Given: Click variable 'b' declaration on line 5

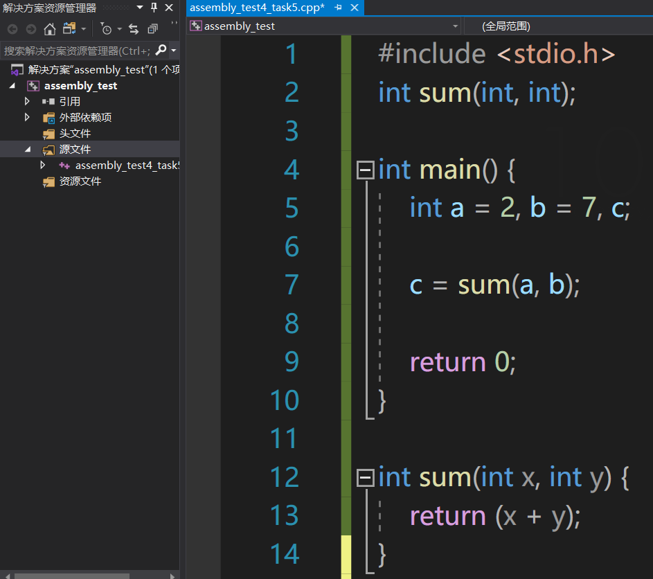Looking at the screenshot, I should [x=537, y=206].
